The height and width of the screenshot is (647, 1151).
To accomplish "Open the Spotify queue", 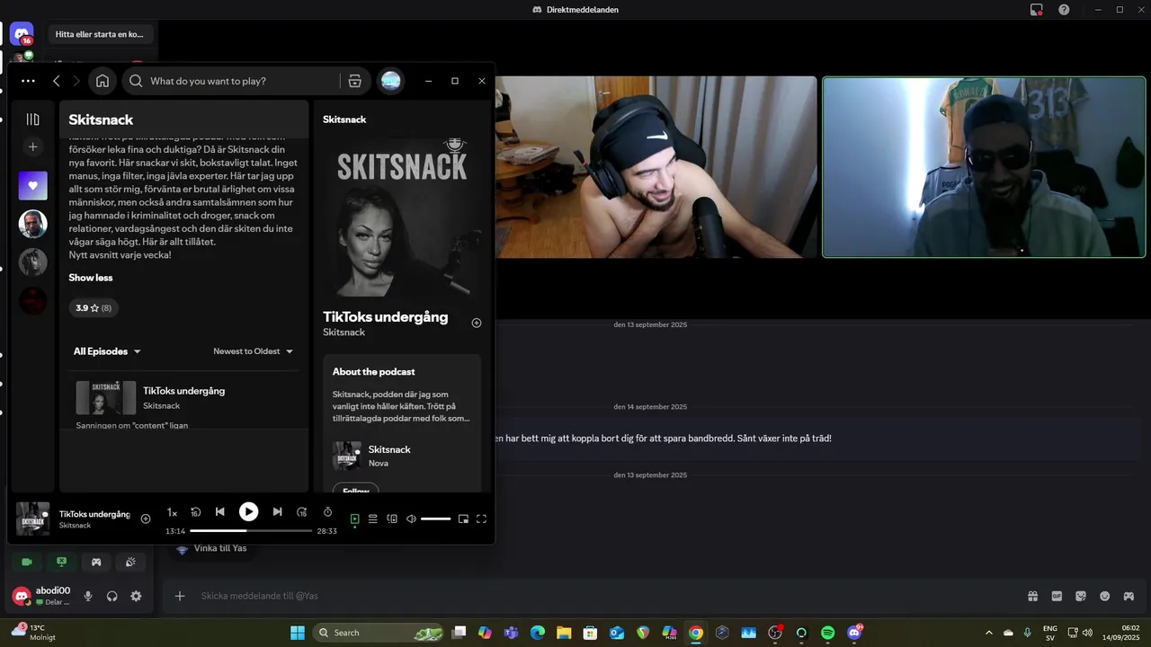I will click(372, 518).
